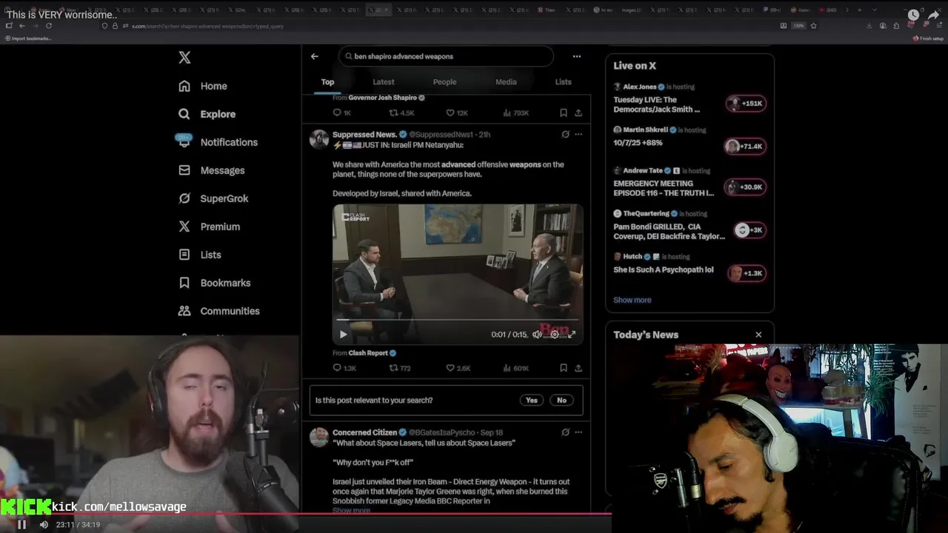
Task: Click the embedded video progress bar
Action: (x=458, y=321)
